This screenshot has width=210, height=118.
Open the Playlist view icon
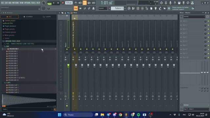point(129,9)
